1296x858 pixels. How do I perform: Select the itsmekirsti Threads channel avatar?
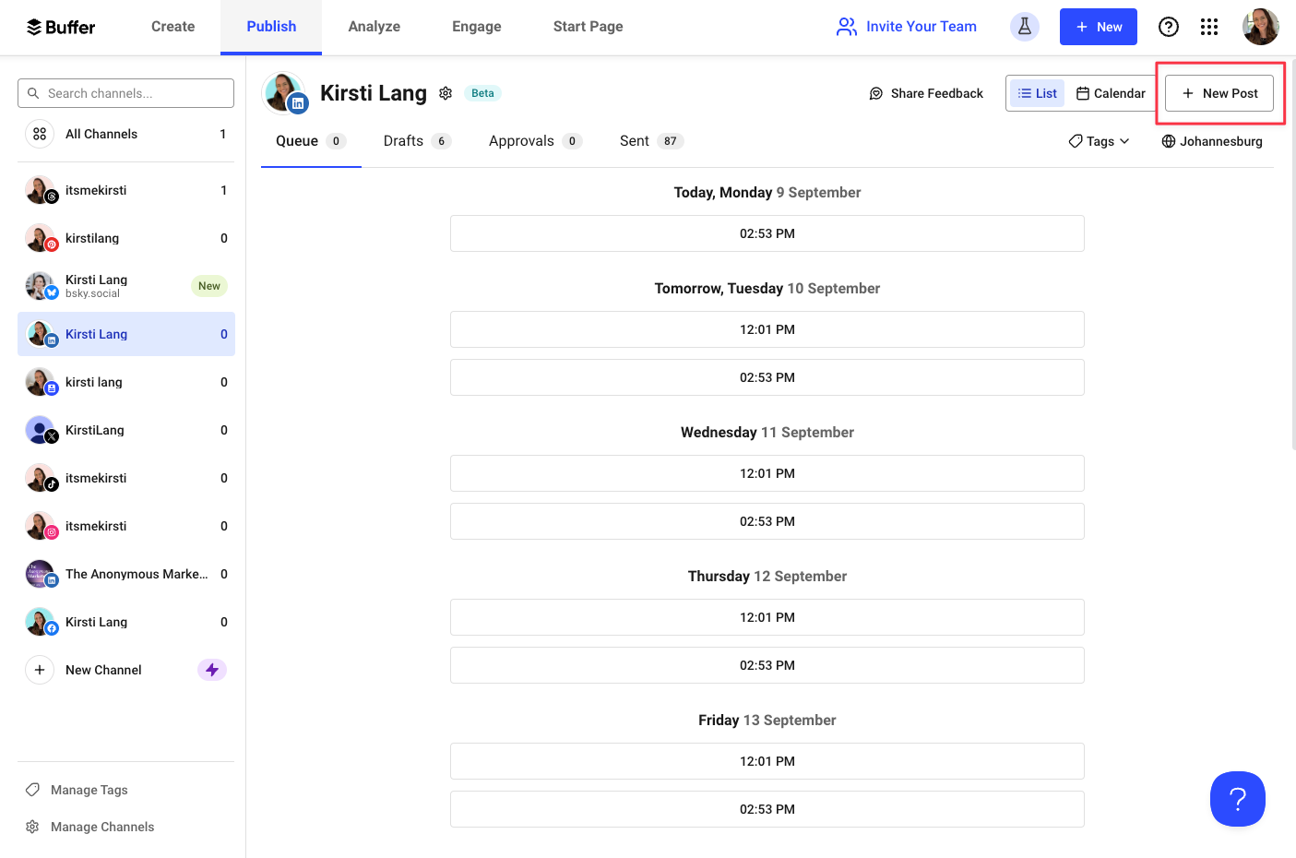point(41,190)
